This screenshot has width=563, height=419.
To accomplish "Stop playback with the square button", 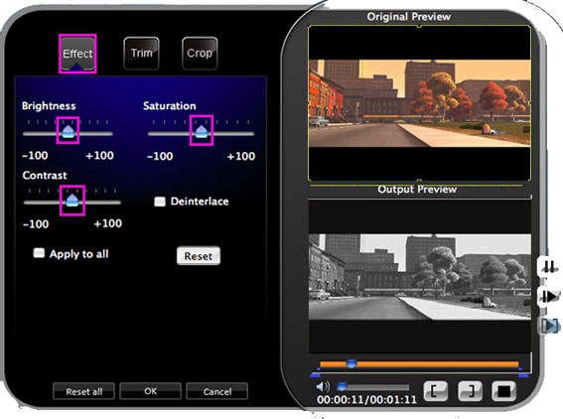I will 503,390.
